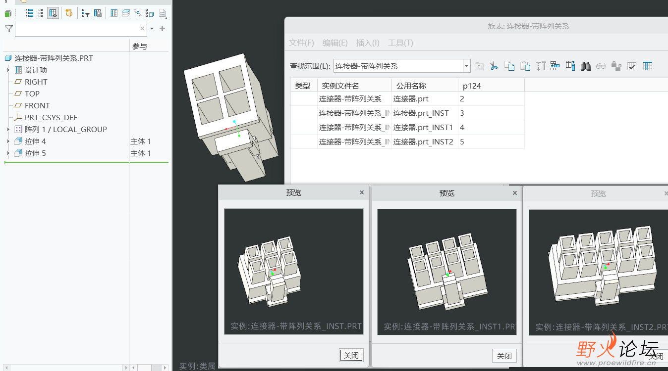
Task: Select p124 value 3 cell
Action: [x=491, y=113]
